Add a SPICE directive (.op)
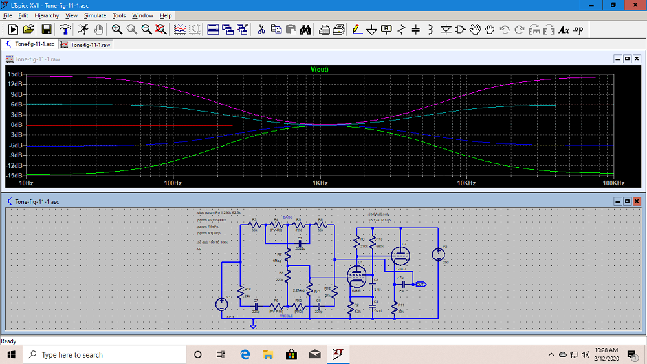The image size is (647, 364). (x=578, y=29)
